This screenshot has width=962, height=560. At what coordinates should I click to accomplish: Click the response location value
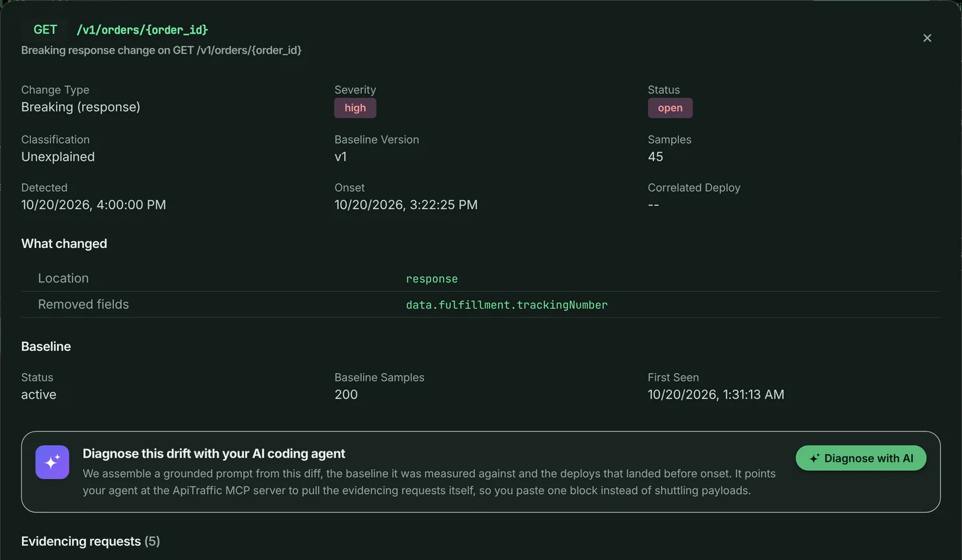(432, 279)
